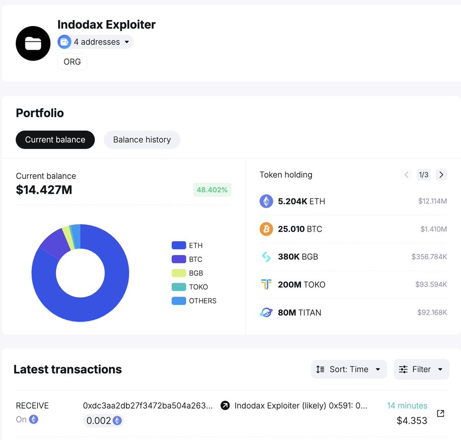Open the Sort: Time dropdown

(x=349, y=369)
